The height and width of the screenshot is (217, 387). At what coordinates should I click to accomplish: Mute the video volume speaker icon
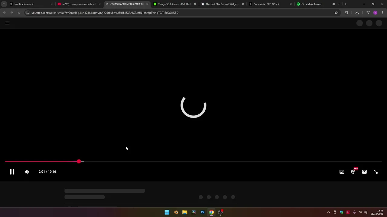[x=27, y=172]
